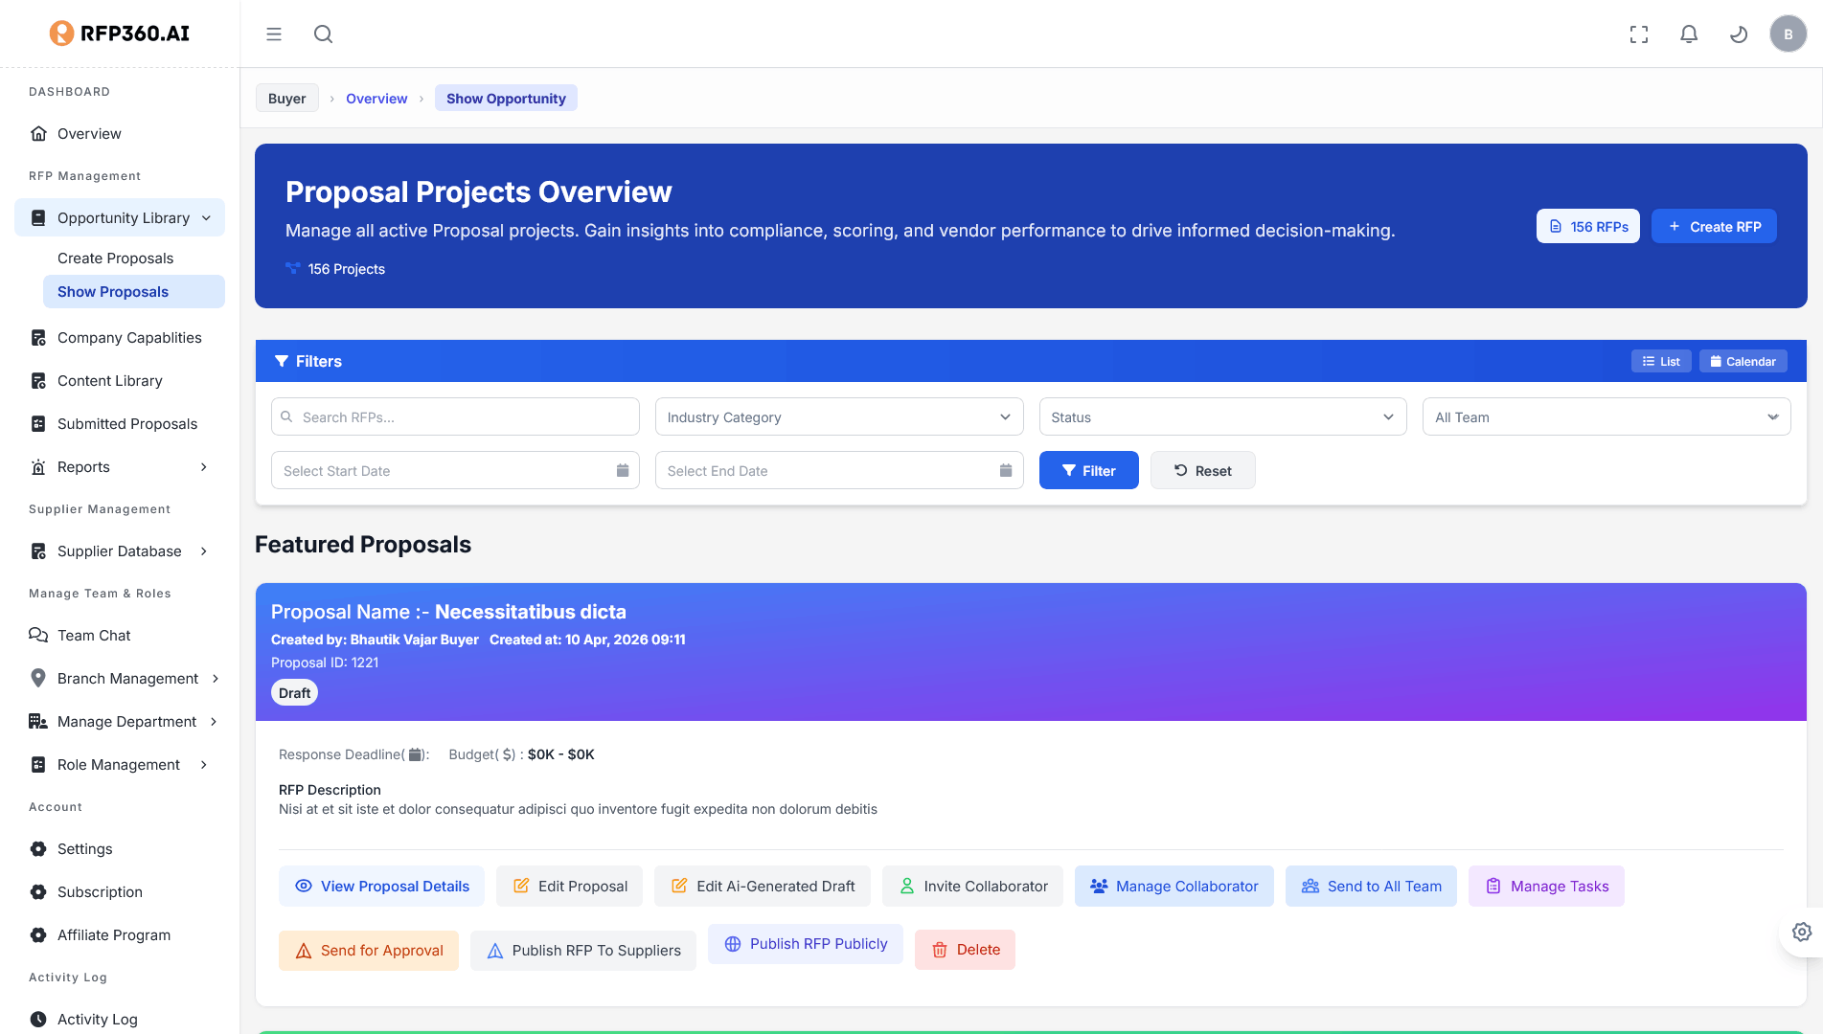The height and width of the screenshot is (1034, 1823).
Task: Open Content Library from the sidebar
Action: pyautogui.click(x=110, y=380)
